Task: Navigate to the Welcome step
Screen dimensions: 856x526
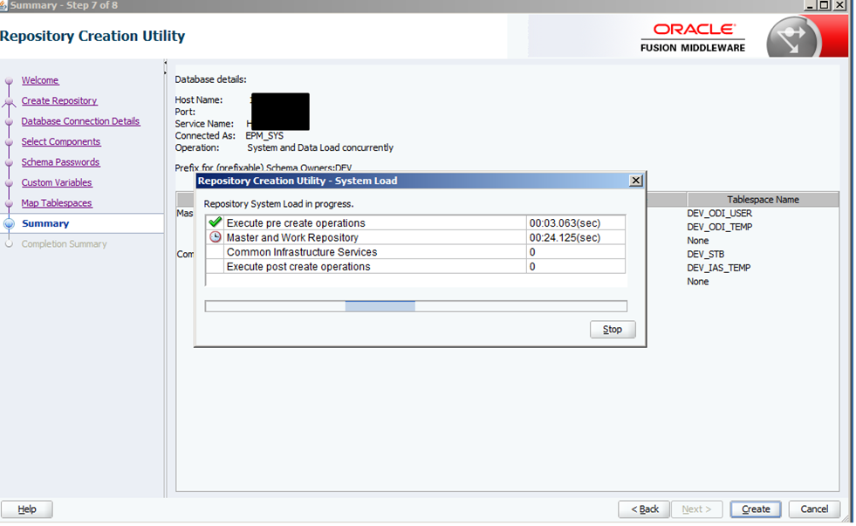Action: click(x=40, y=80)
